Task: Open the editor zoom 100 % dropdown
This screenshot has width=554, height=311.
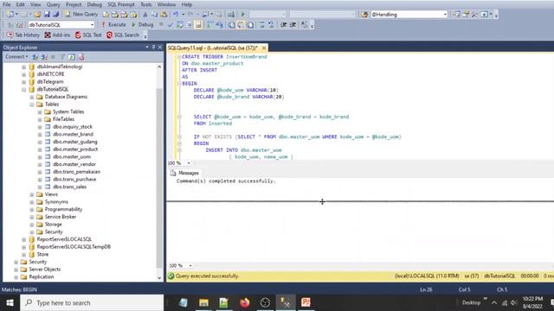Action: [x=189, y=163]
